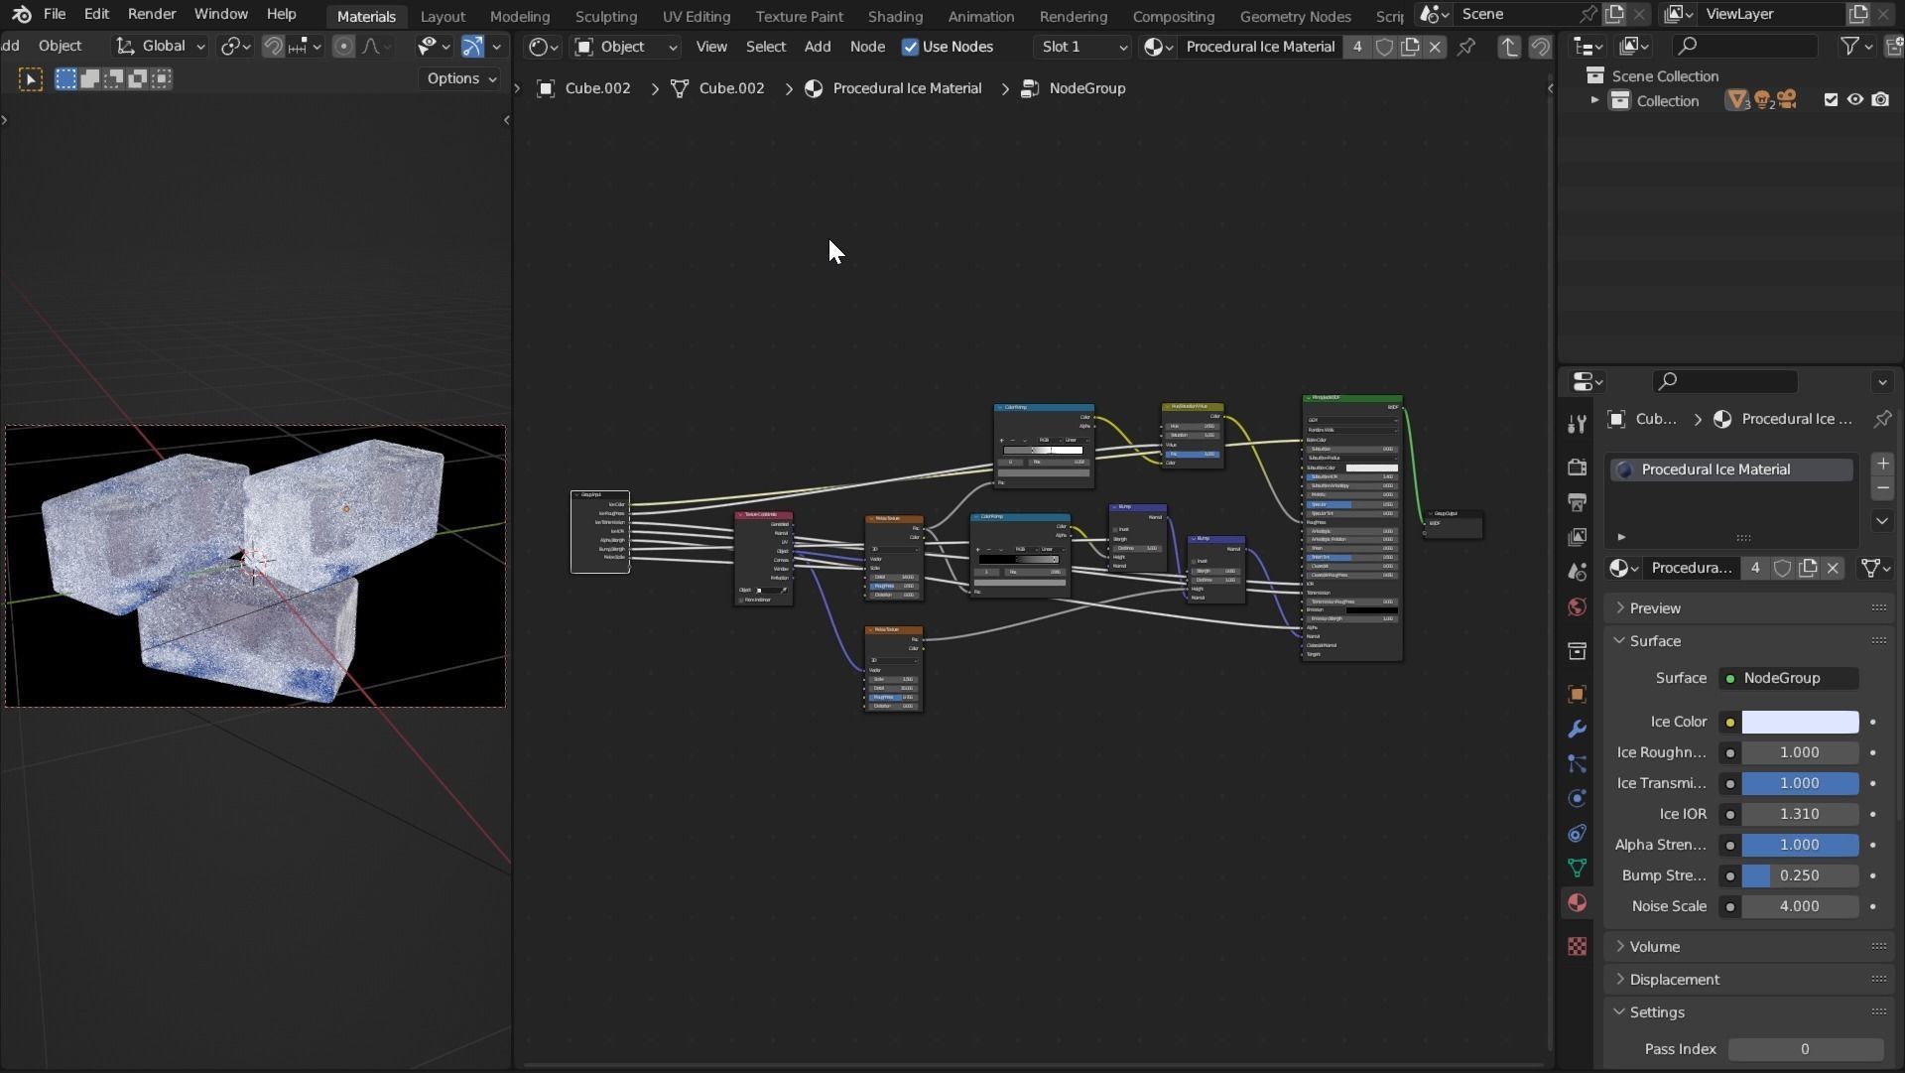The height and width of the screenshot is (1073, 1905).
Task: Toggle proportional editing in viewport header
Action: (x=343, y=47)
